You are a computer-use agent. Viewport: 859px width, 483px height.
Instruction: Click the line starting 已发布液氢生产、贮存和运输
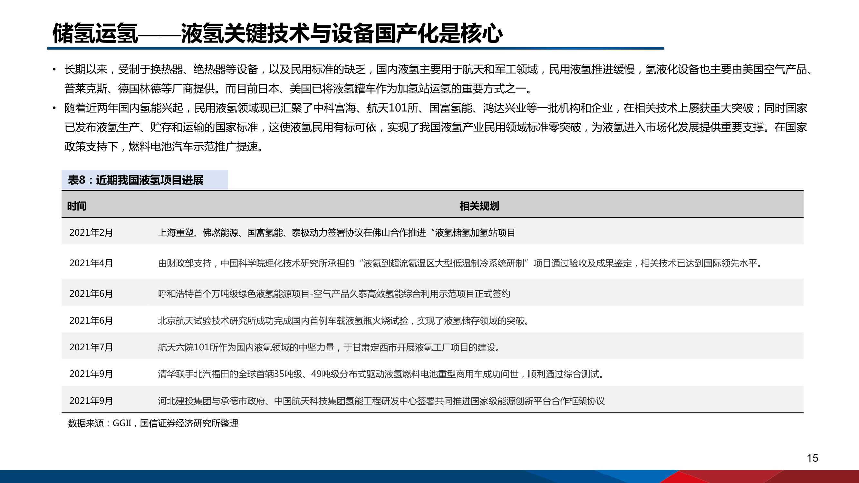(x=436, y=127)
